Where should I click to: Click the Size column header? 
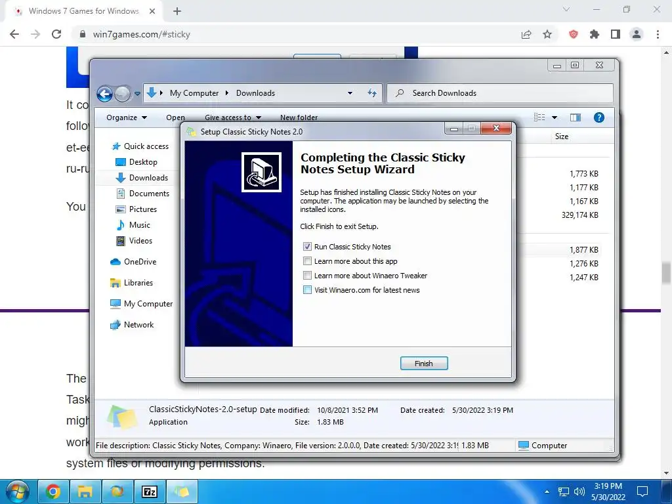[x=562, y=136]
